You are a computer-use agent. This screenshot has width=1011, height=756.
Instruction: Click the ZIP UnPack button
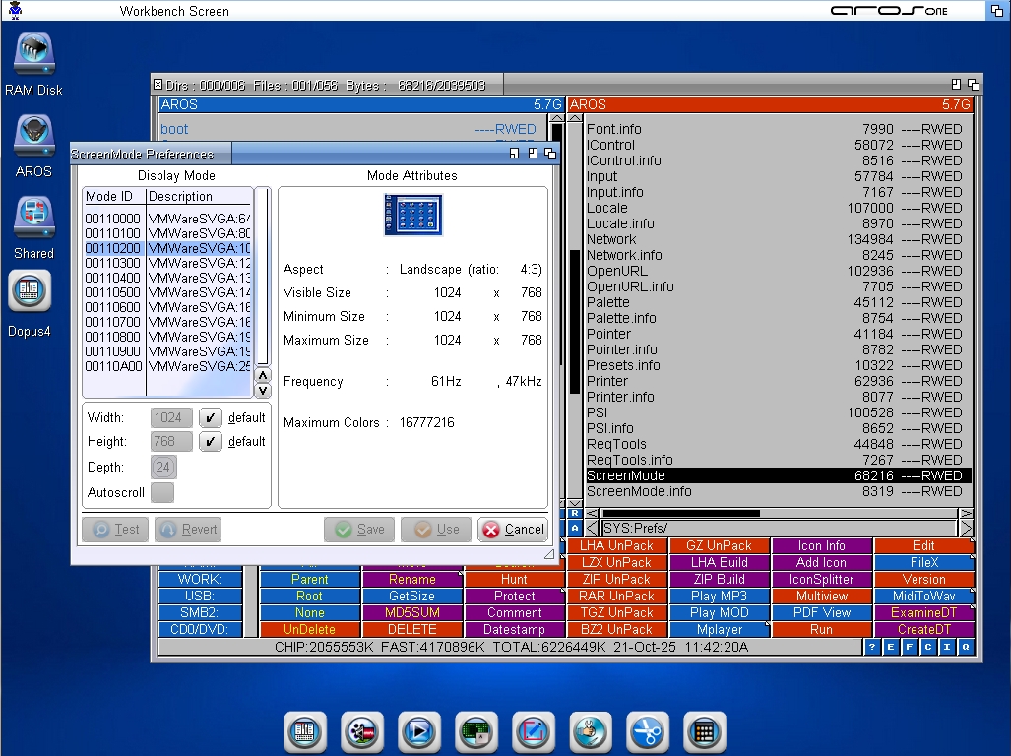[616, 580]
